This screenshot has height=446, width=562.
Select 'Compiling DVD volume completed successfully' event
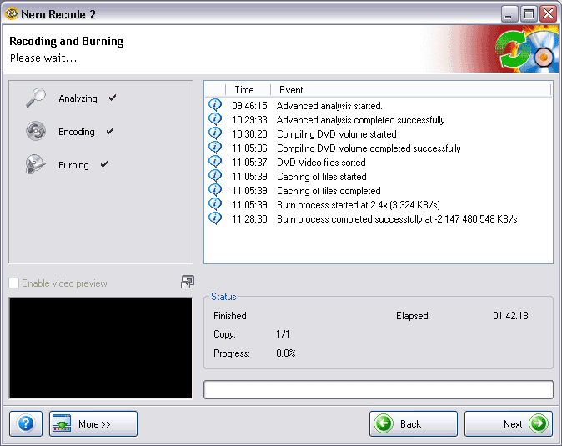[x=369, y=148]
